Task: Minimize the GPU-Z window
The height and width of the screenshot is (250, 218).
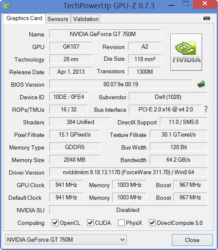Action: [172, 5]
